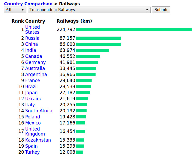This screenshot has height=155, width=194.
Task: Click the value 15,293 for Spain
Action: click(x=67, y=146)
